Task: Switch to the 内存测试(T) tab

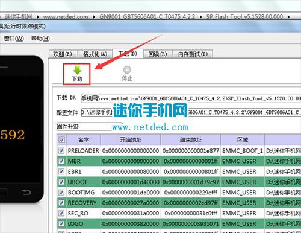Action: tap(193, 54)
